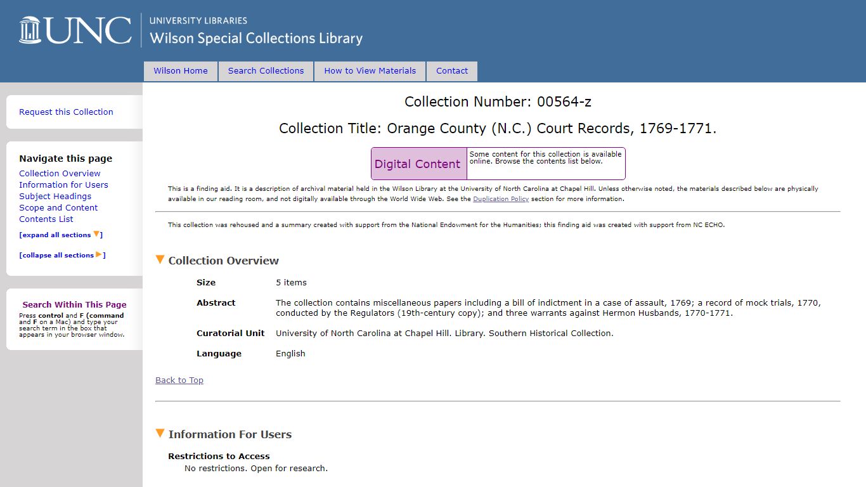This screenshot has width=866, height=487.
Task: Jump to Information for Users in sidebar
Action: (x=63, y=185)
